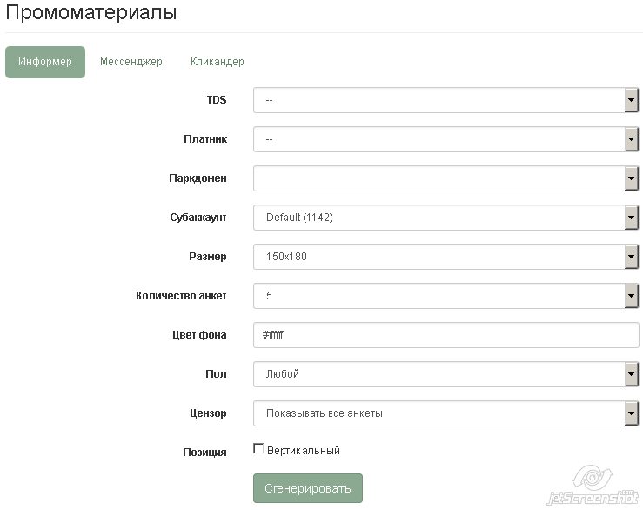Expand the Цензор dropdown
Viewport: 643px width, 510px height.
click(x=439, y=413)
